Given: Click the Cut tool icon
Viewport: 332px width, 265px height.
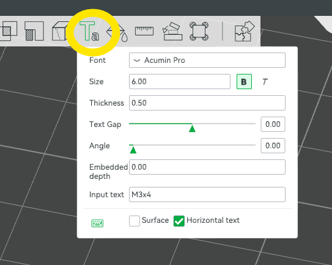Looking at the screenshot, I should point(172,31).
